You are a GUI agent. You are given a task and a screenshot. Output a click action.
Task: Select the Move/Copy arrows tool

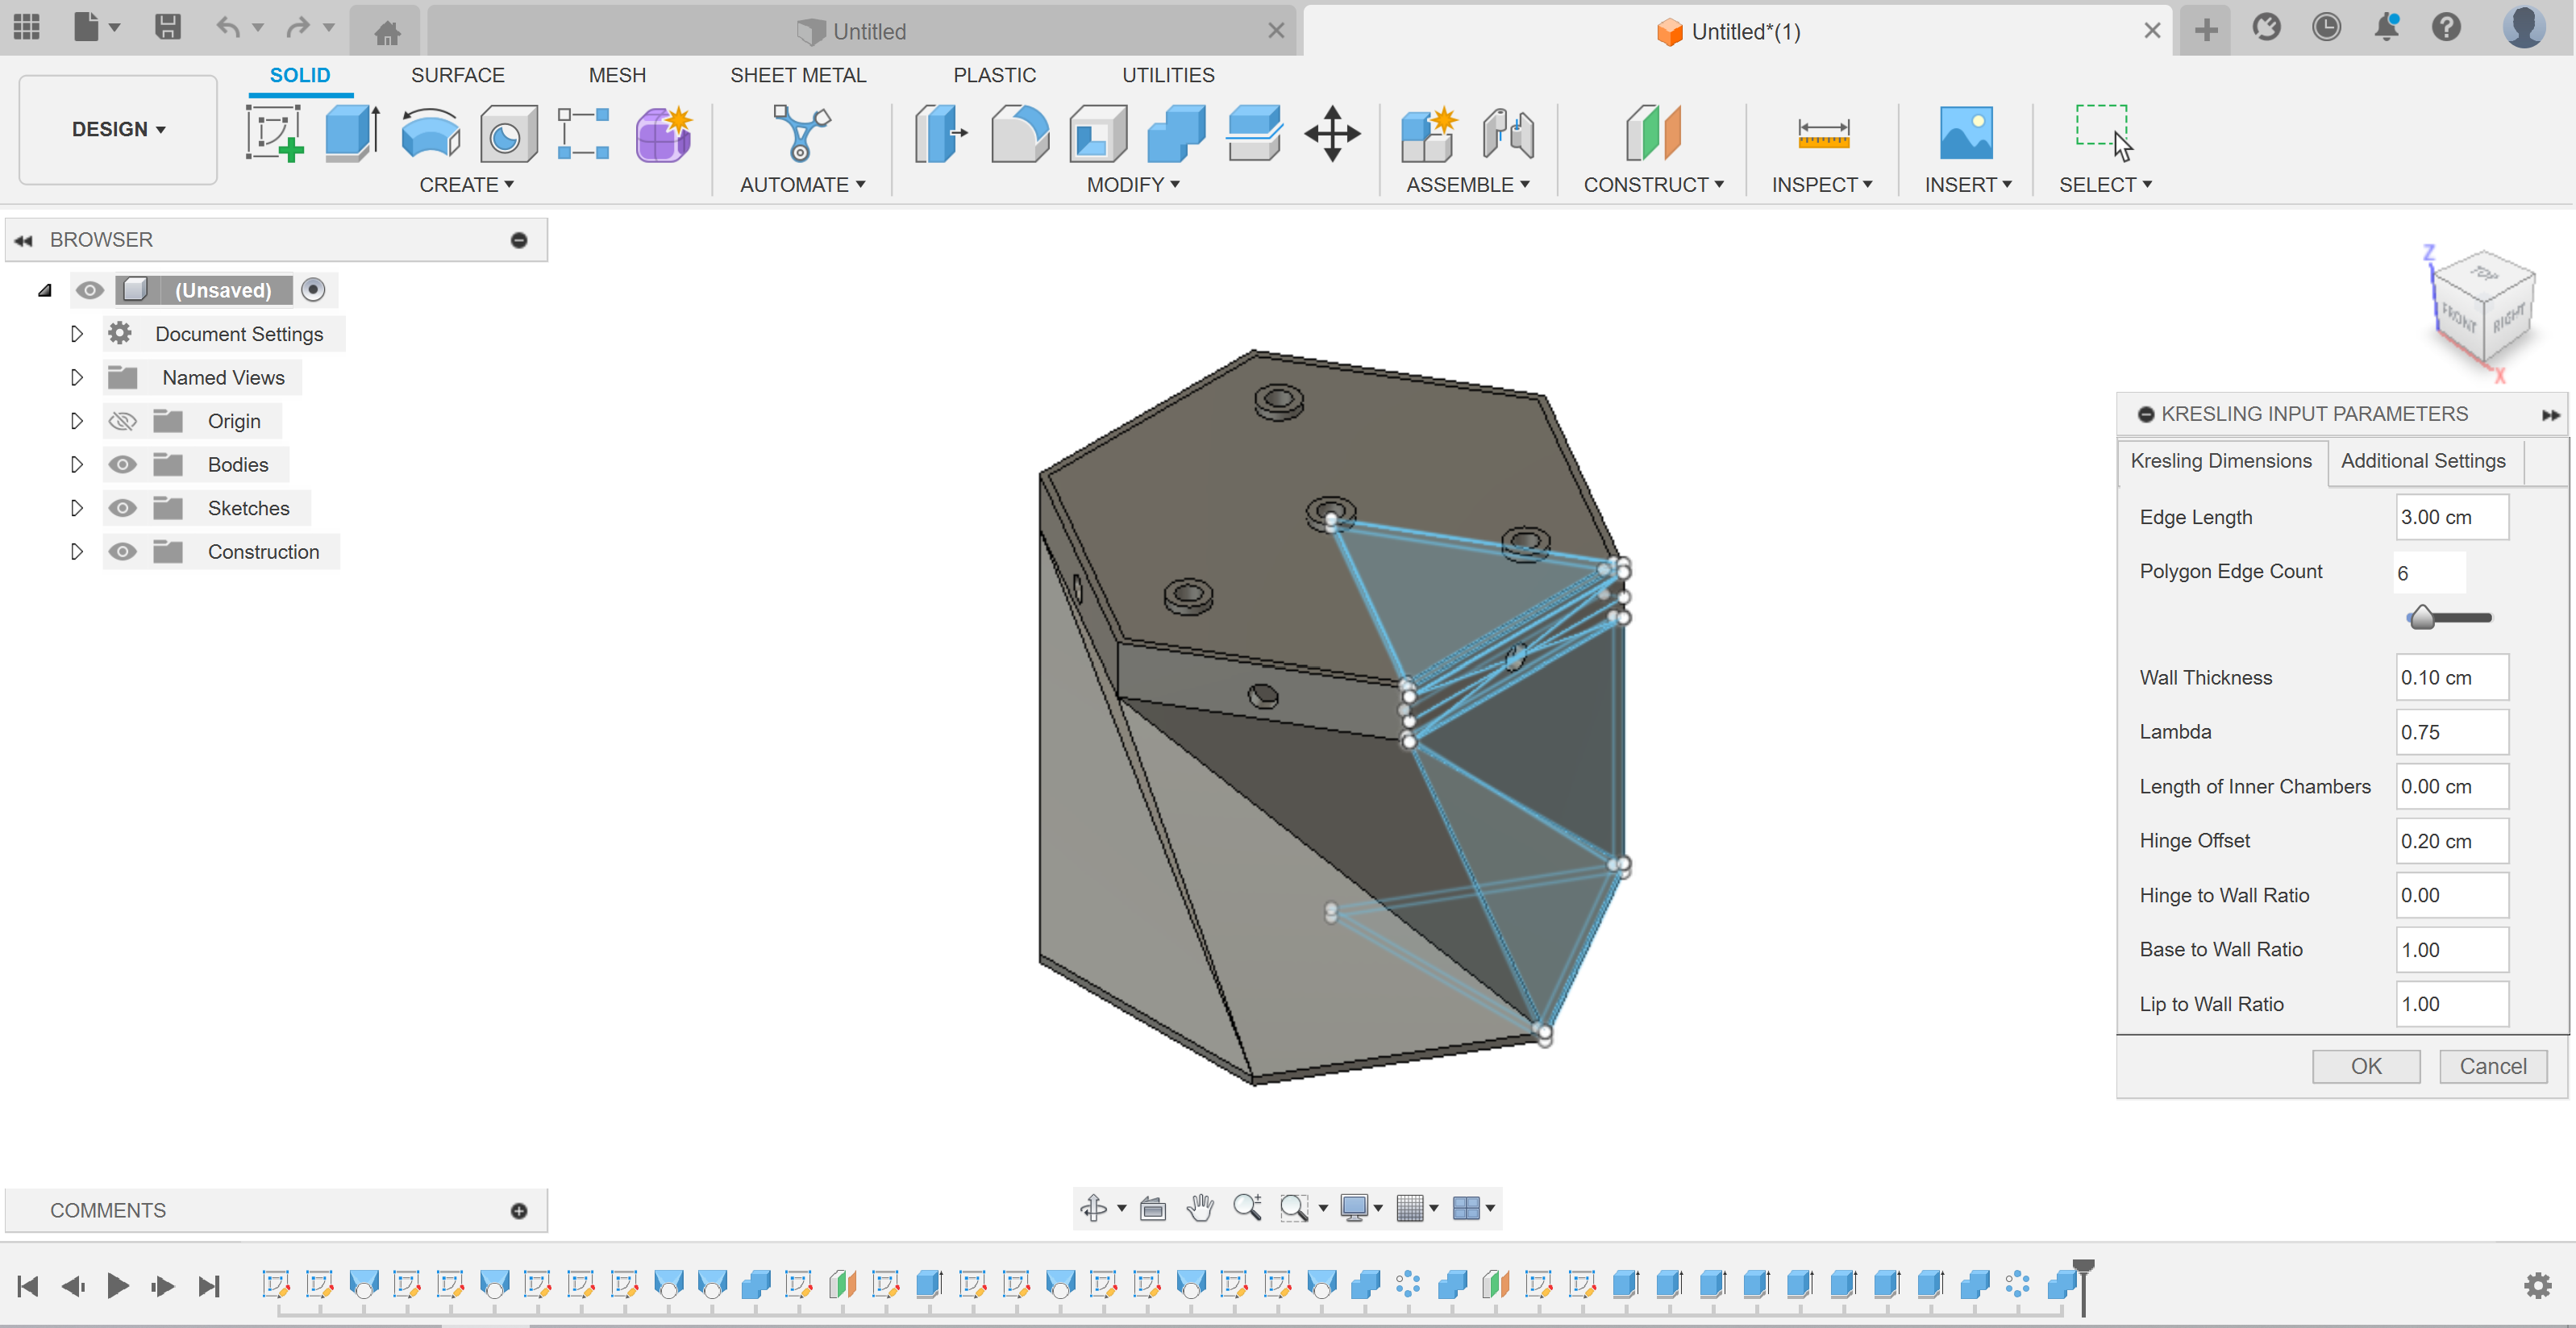click(x=1332, y=134)
